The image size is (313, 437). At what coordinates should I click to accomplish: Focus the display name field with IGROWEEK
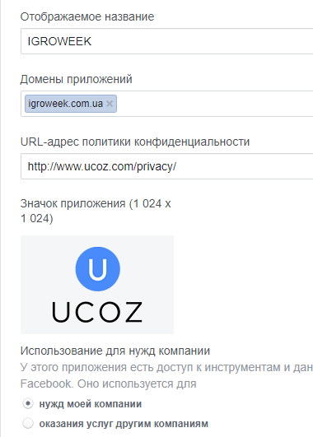pos(167,41)
